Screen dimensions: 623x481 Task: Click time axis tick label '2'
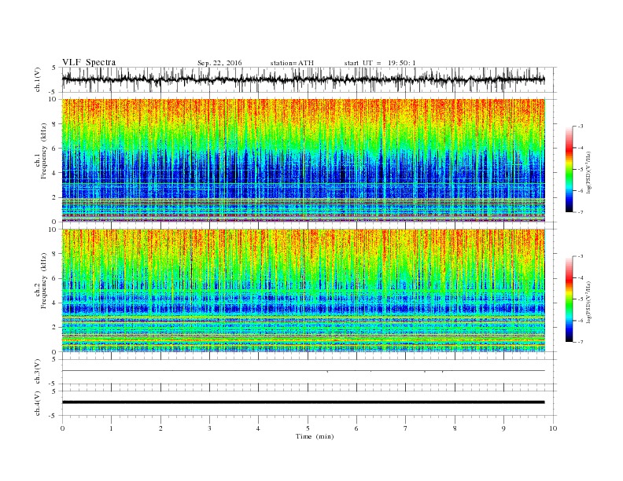click(160, 428)
